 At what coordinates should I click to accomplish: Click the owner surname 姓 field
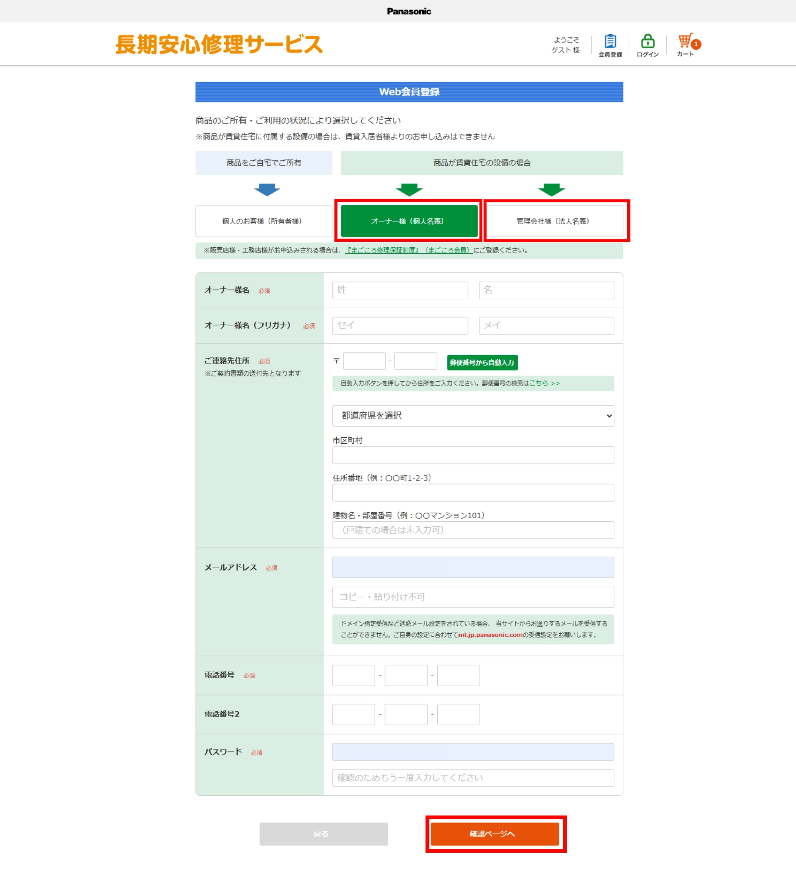(x=400, y=290)
